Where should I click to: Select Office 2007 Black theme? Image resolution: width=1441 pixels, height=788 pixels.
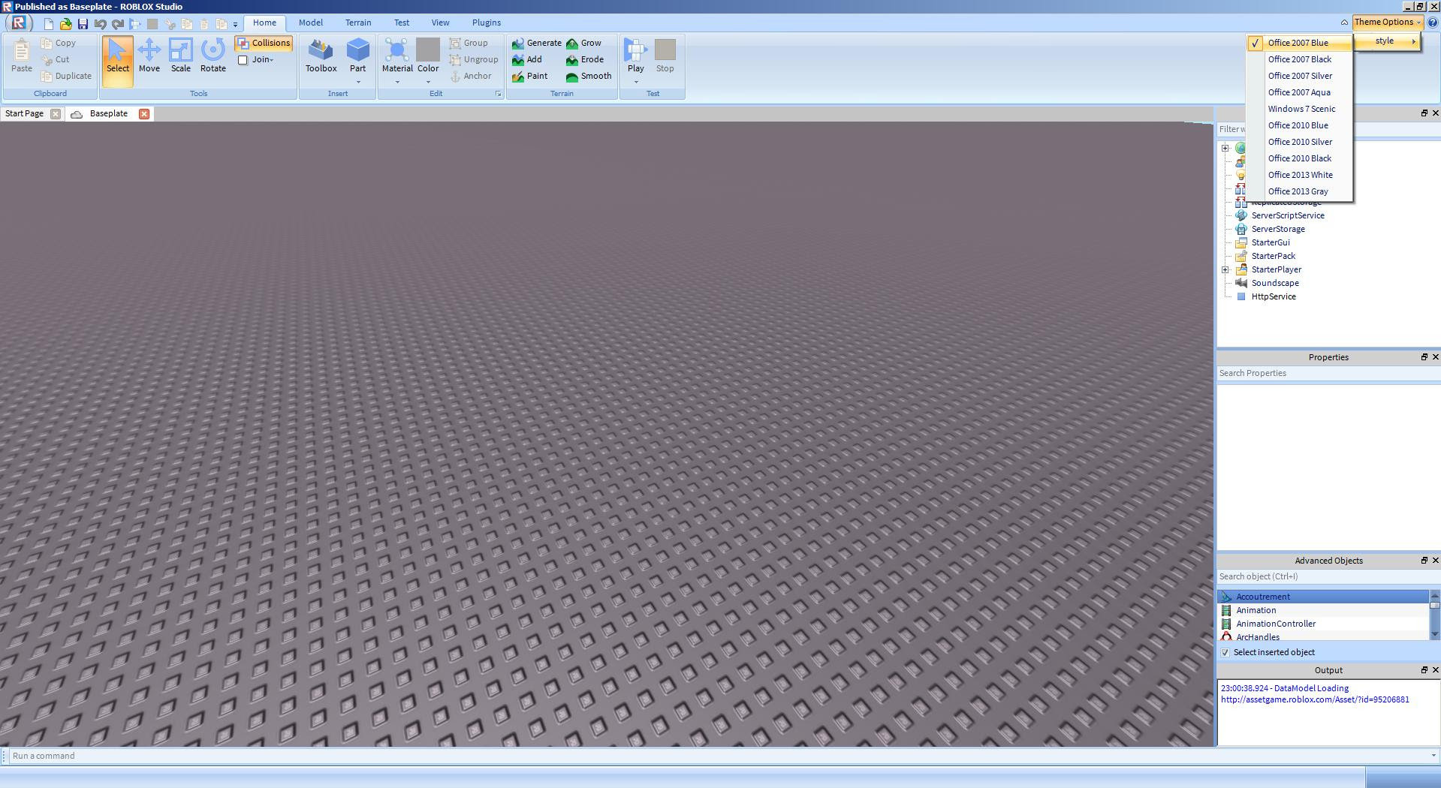pyautogui.click(x=1300, y=59)
